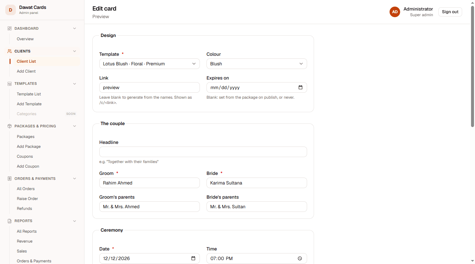The image size is (475, 264).
Task: Open All Reports
Action: point(27,231)
